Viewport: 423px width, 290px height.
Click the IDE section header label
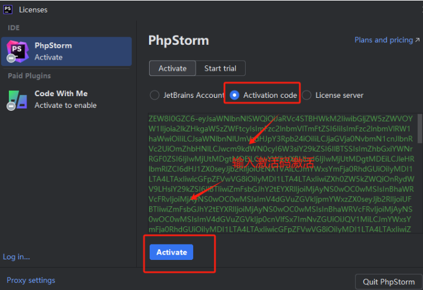(x=14, y=28)
